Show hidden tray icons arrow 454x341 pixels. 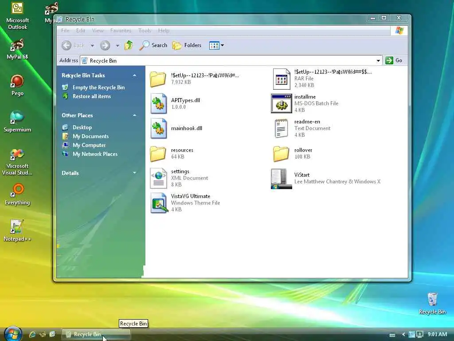[x=403, y=334]
